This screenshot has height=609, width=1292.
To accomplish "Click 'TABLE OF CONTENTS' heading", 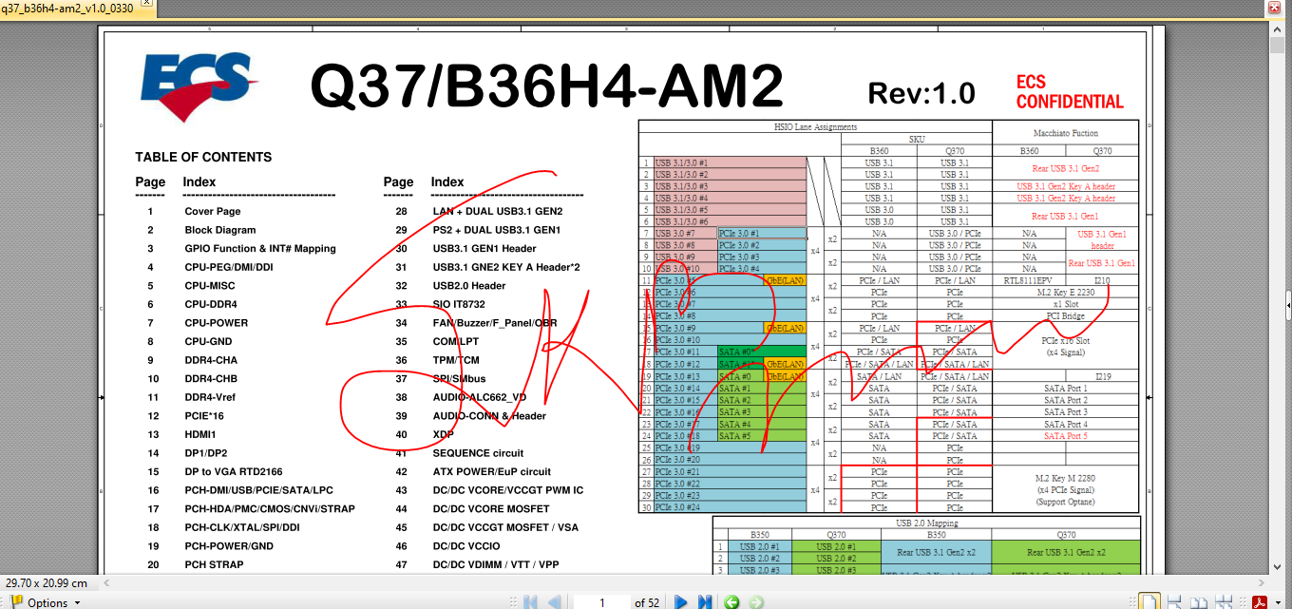I will tap(203, 157).
